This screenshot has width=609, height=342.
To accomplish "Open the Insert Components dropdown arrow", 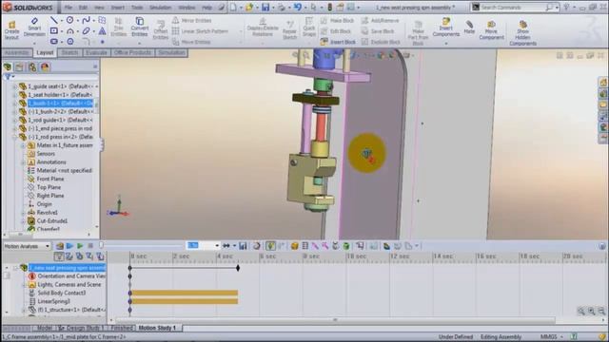I will (x=446, y=43).
